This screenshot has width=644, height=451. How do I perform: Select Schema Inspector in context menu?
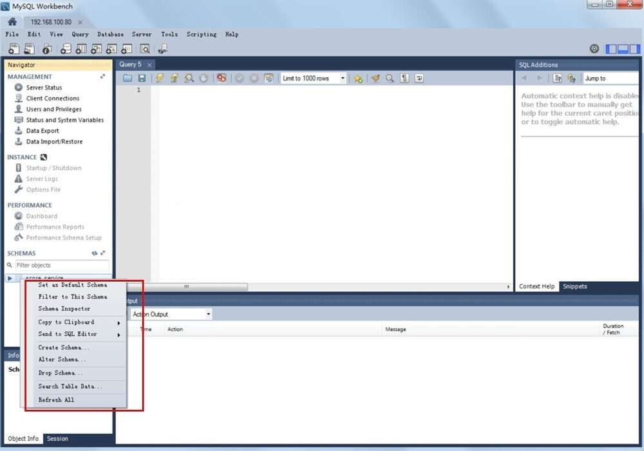[64, 309]
